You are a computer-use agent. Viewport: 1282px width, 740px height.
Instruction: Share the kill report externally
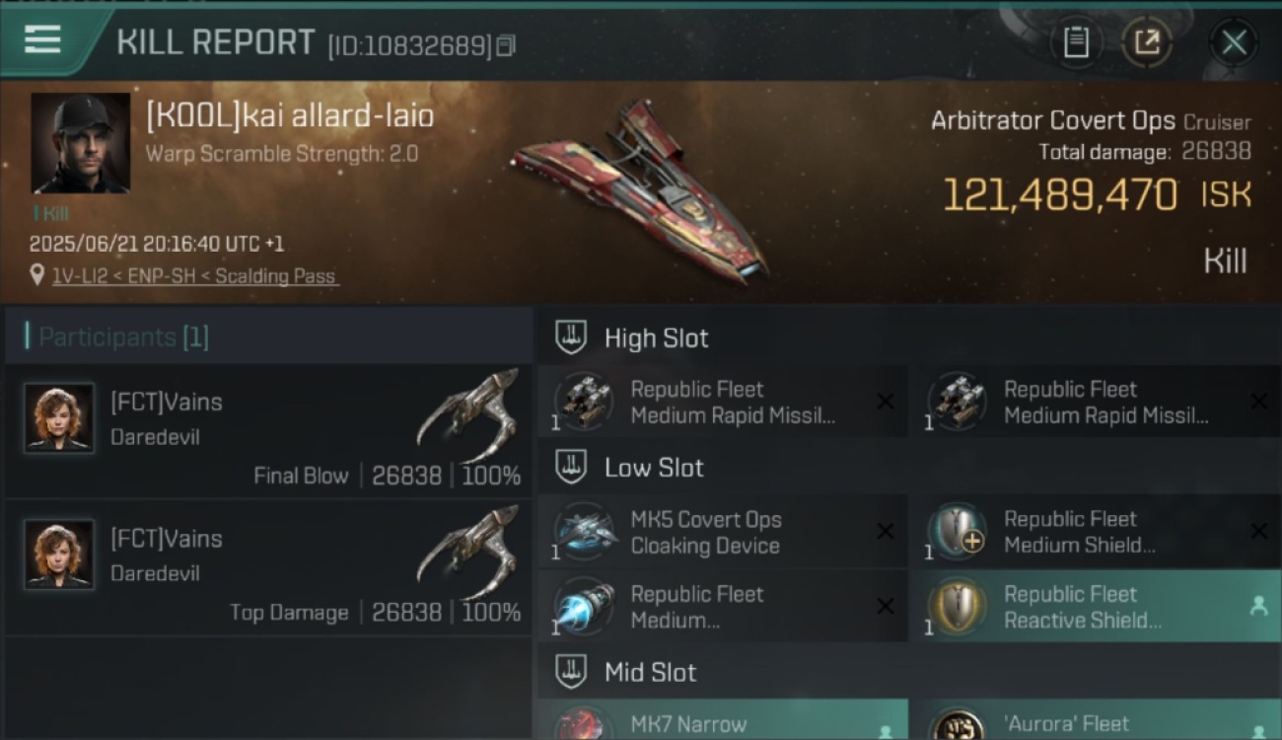click(1147, 42)
